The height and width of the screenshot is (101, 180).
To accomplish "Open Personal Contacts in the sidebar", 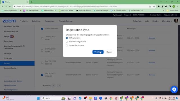I will click(11, 26).
